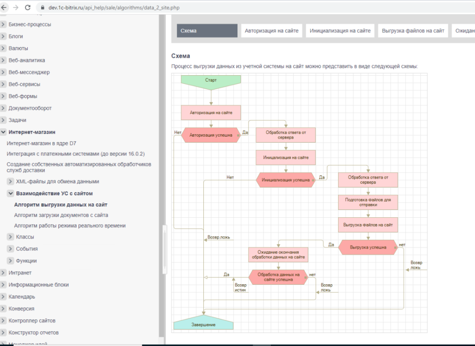The image size is (475, 346).
Task: Click the browser forward arrow icon
Action: point(16,7)
